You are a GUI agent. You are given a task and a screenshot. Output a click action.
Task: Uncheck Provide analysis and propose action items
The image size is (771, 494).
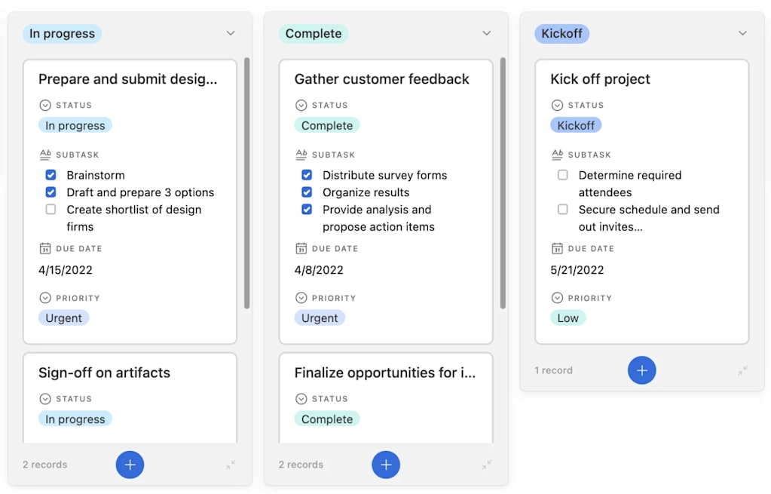coord(307,209)
